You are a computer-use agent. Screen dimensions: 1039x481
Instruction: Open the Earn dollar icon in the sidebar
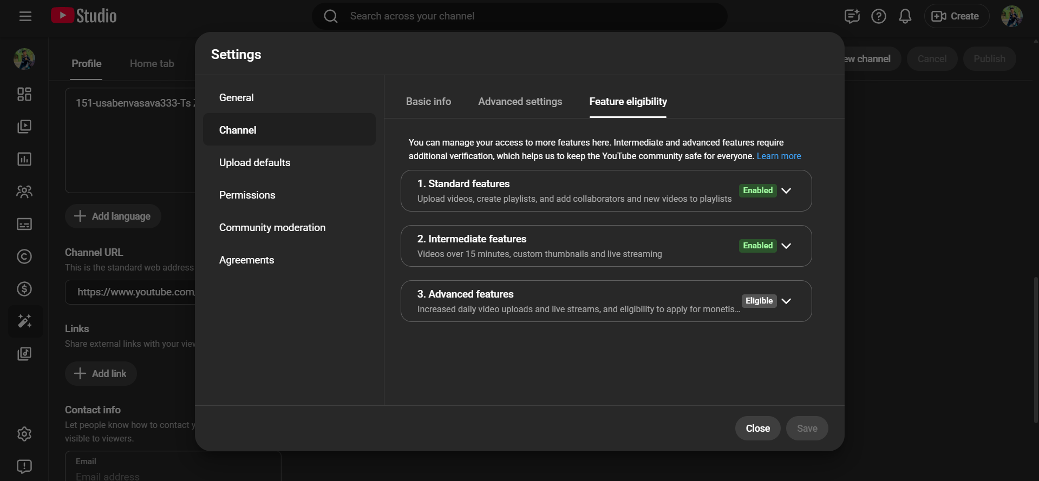click(x=24, y=289)
